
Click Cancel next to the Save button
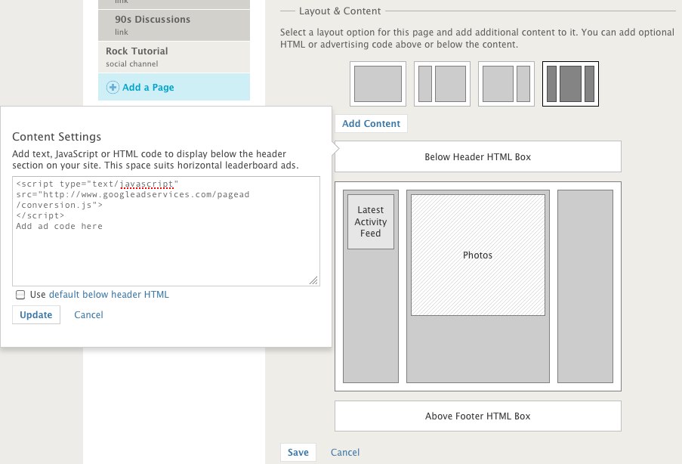coord(345,452)
